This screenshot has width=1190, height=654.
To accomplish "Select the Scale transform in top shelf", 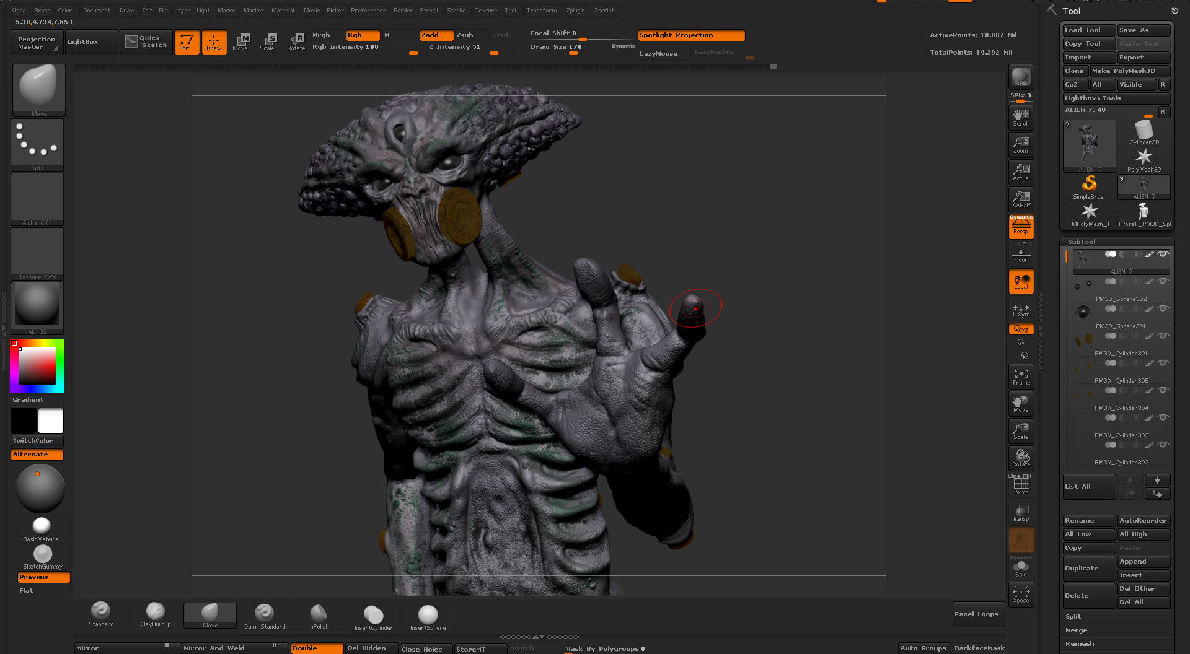I will [x=268, y=42].
